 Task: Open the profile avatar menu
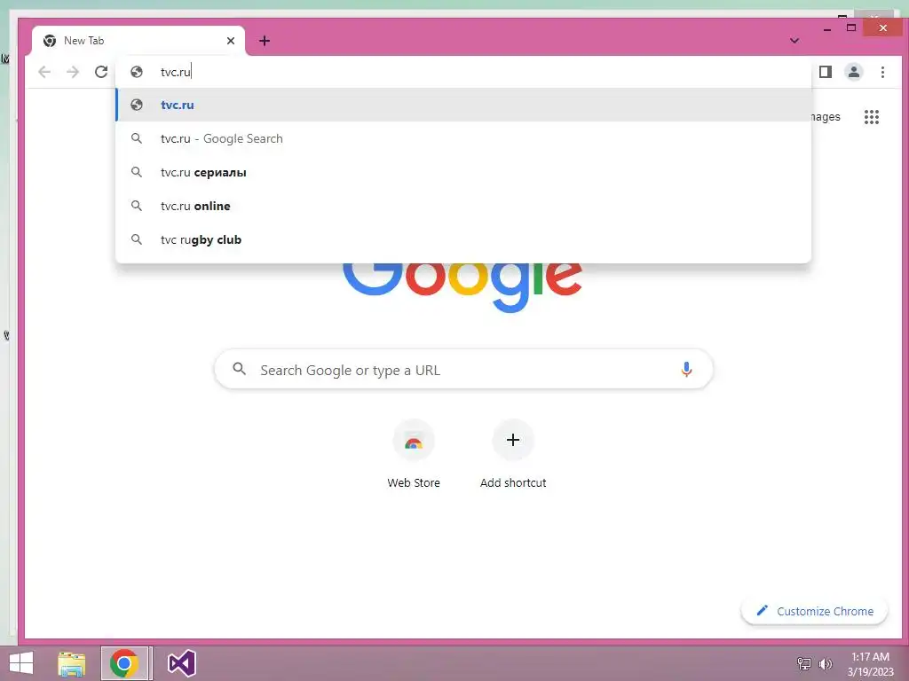click(854, 72)
